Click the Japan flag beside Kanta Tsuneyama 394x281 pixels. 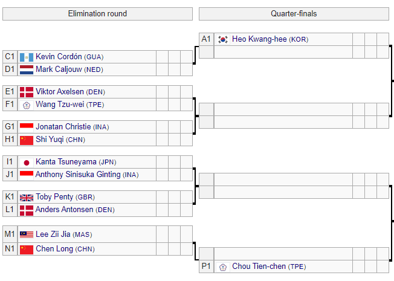point(26,162)
